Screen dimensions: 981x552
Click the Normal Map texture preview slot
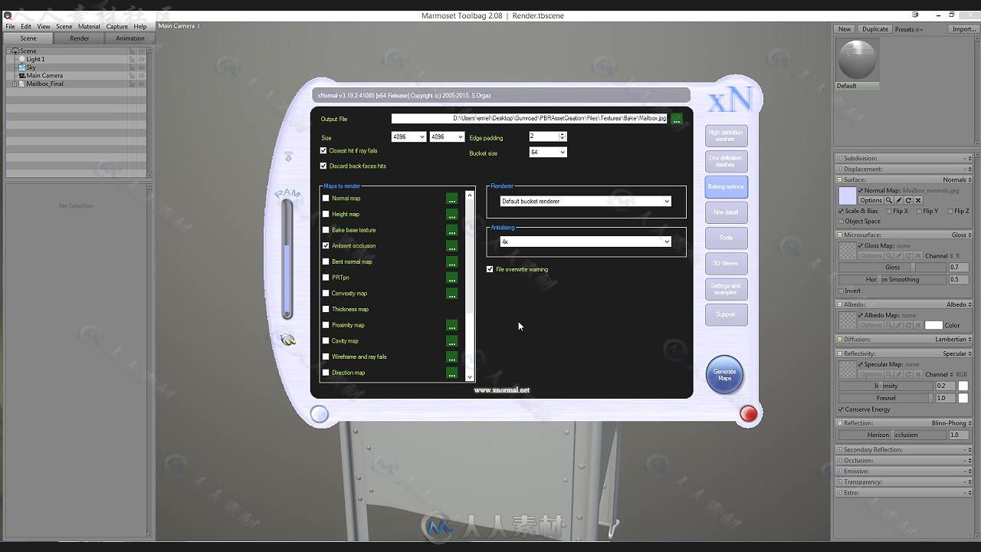point(847,195)
